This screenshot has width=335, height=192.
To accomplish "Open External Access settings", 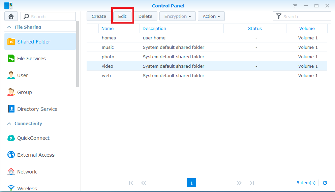I will [36, 155].
